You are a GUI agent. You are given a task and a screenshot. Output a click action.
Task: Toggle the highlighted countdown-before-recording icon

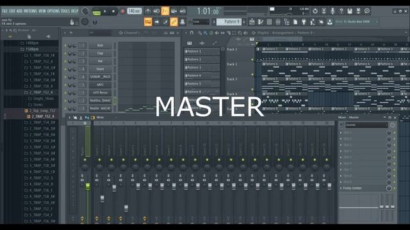[165, 11]
